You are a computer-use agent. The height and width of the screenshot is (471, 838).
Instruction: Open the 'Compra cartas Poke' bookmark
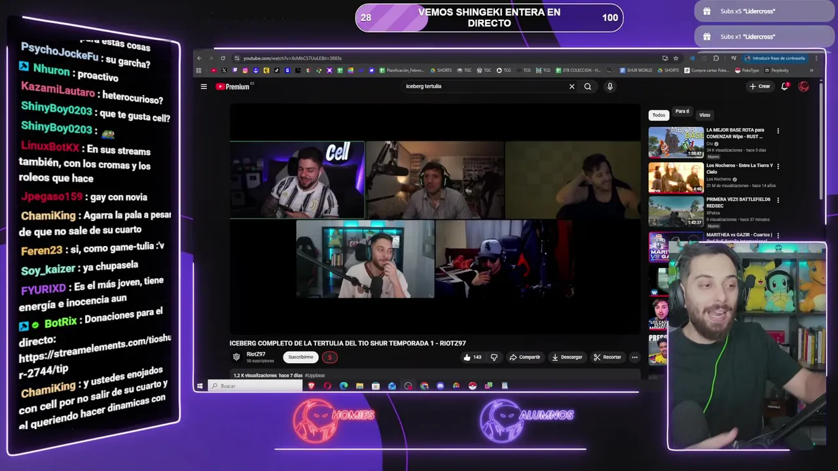[x=707, y=71]
